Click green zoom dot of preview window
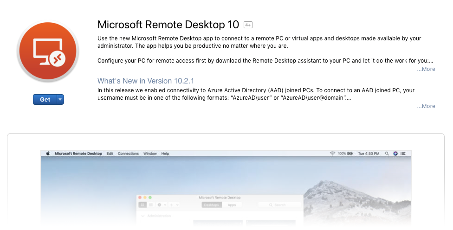453x230 pixels. pos(150,198)
